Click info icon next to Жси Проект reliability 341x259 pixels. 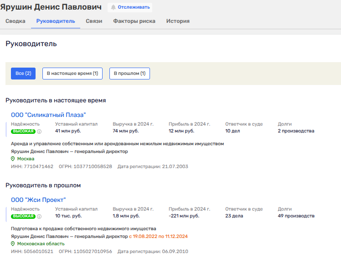point(39,217)
